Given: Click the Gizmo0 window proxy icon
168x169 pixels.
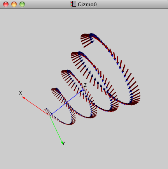Looking at the screenshot, I should (73, 4).
